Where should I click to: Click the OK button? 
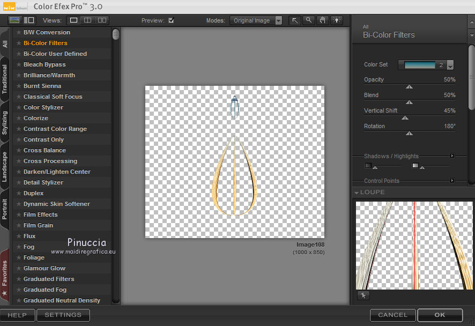pyautogui.click(x=440, y=315)
